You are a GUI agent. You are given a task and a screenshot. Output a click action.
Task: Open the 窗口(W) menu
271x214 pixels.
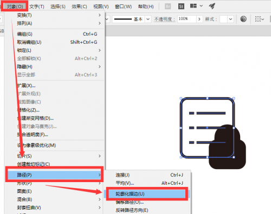point(124,6)
